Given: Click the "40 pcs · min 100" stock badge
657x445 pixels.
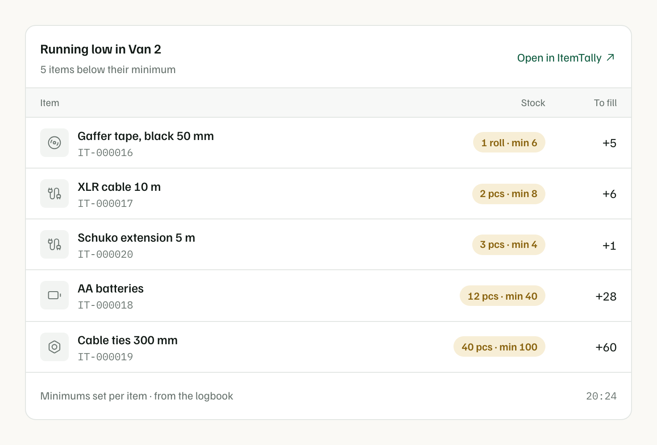Looking at the screenshot, I should 499,347.
